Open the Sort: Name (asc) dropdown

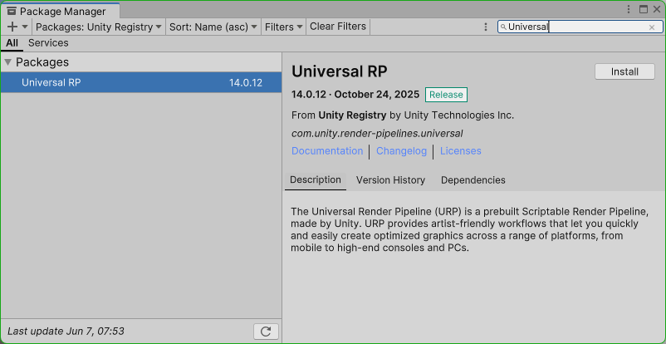(x=213, y=27)
